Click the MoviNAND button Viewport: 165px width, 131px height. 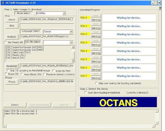coord(12,66)
